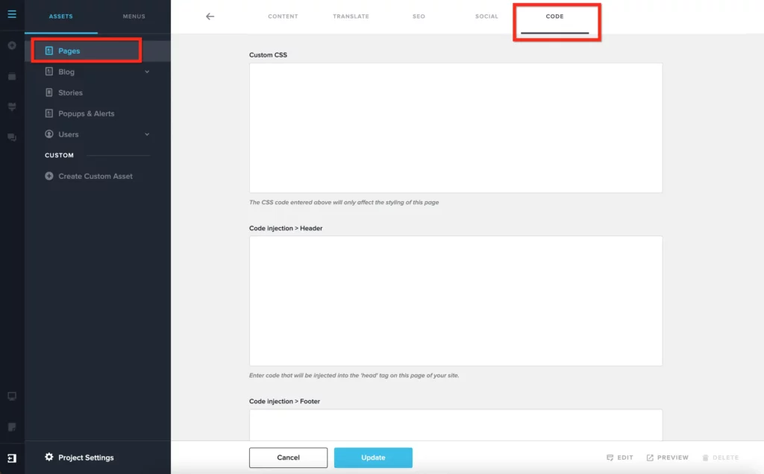This screenshot has height=474, width=764.
Task: Click the back arrow above the editor
Action: pos(210,16)
